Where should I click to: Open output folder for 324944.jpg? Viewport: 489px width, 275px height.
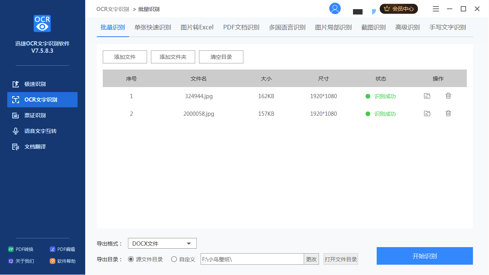427,96
